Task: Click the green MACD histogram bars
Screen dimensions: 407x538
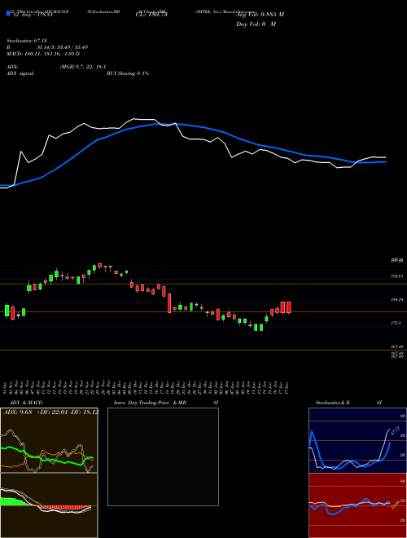Action: tap(14, 501)
